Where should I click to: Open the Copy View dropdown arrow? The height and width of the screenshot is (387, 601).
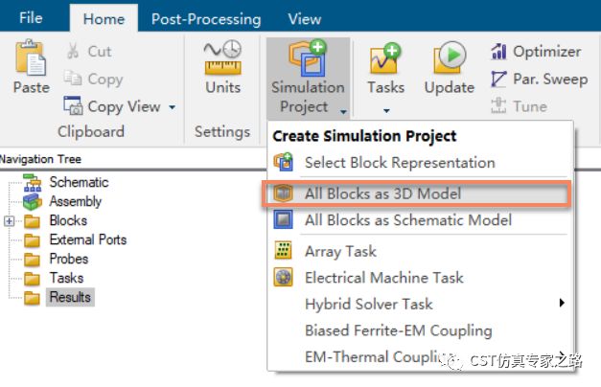point(173,107)
